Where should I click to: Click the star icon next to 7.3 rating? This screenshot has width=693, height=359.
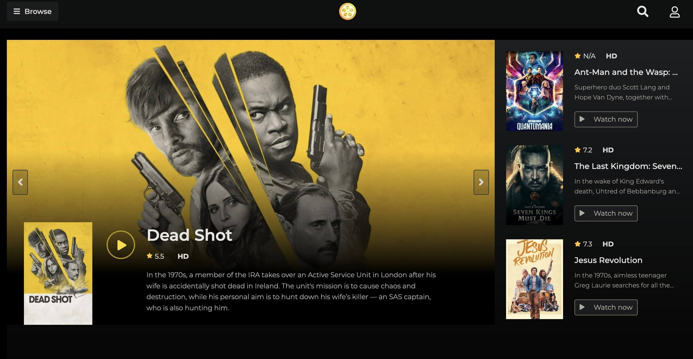(x=578, y=244)
